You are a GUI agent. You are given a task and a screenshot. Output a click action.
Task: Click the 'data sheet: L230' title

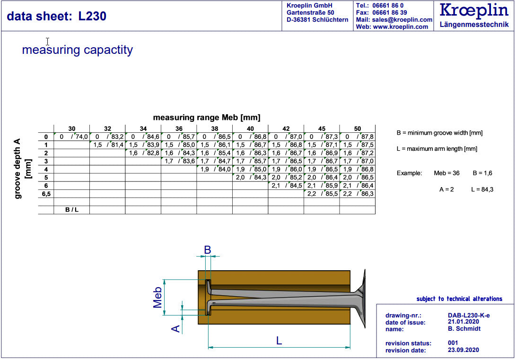[56, 16]
